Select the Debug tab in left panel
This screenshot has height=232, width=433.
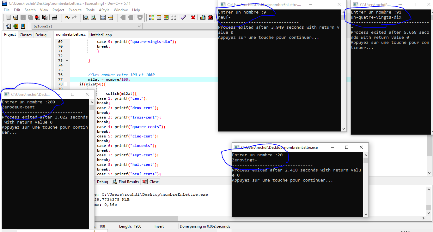pos(41,35)
